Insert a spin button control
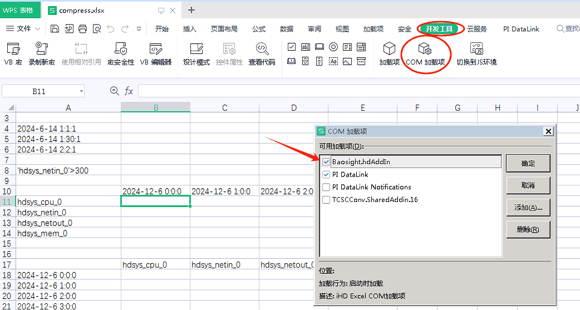Viewport: 580px width, 310px height. pos(306,61)
